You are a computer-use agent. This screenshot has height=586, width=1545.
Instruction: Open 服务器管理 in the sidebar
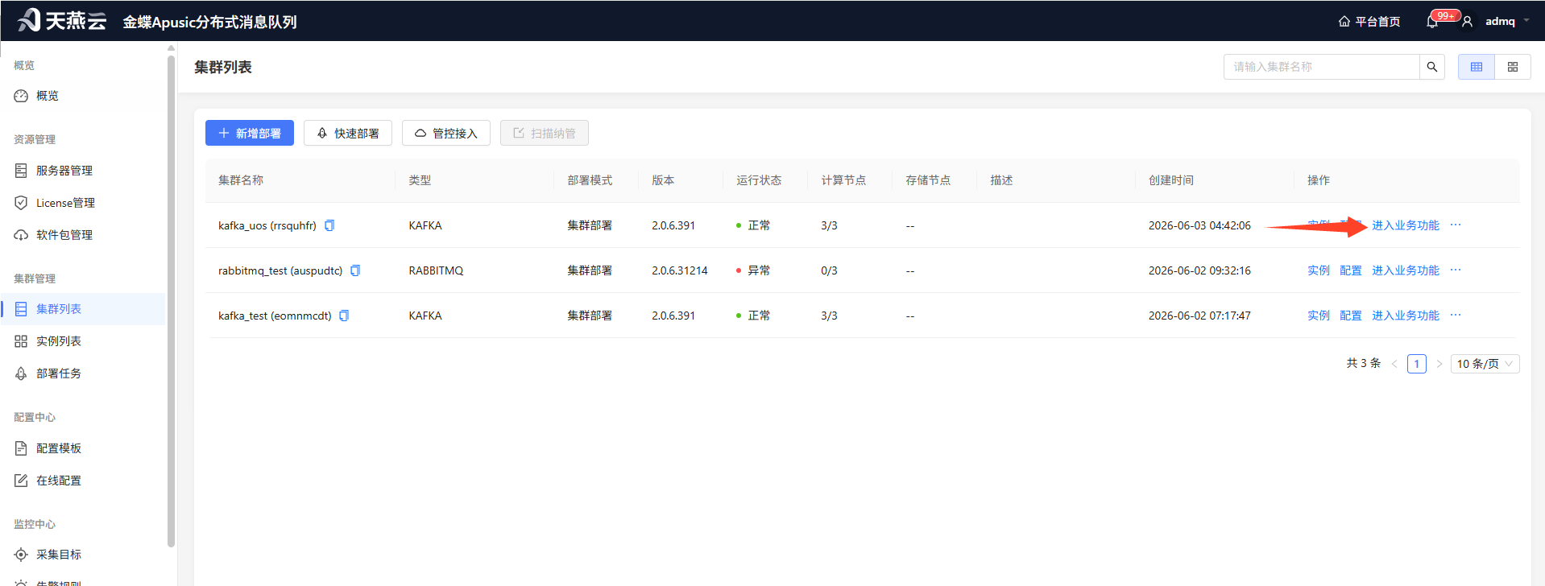click(x=64, y=171)
